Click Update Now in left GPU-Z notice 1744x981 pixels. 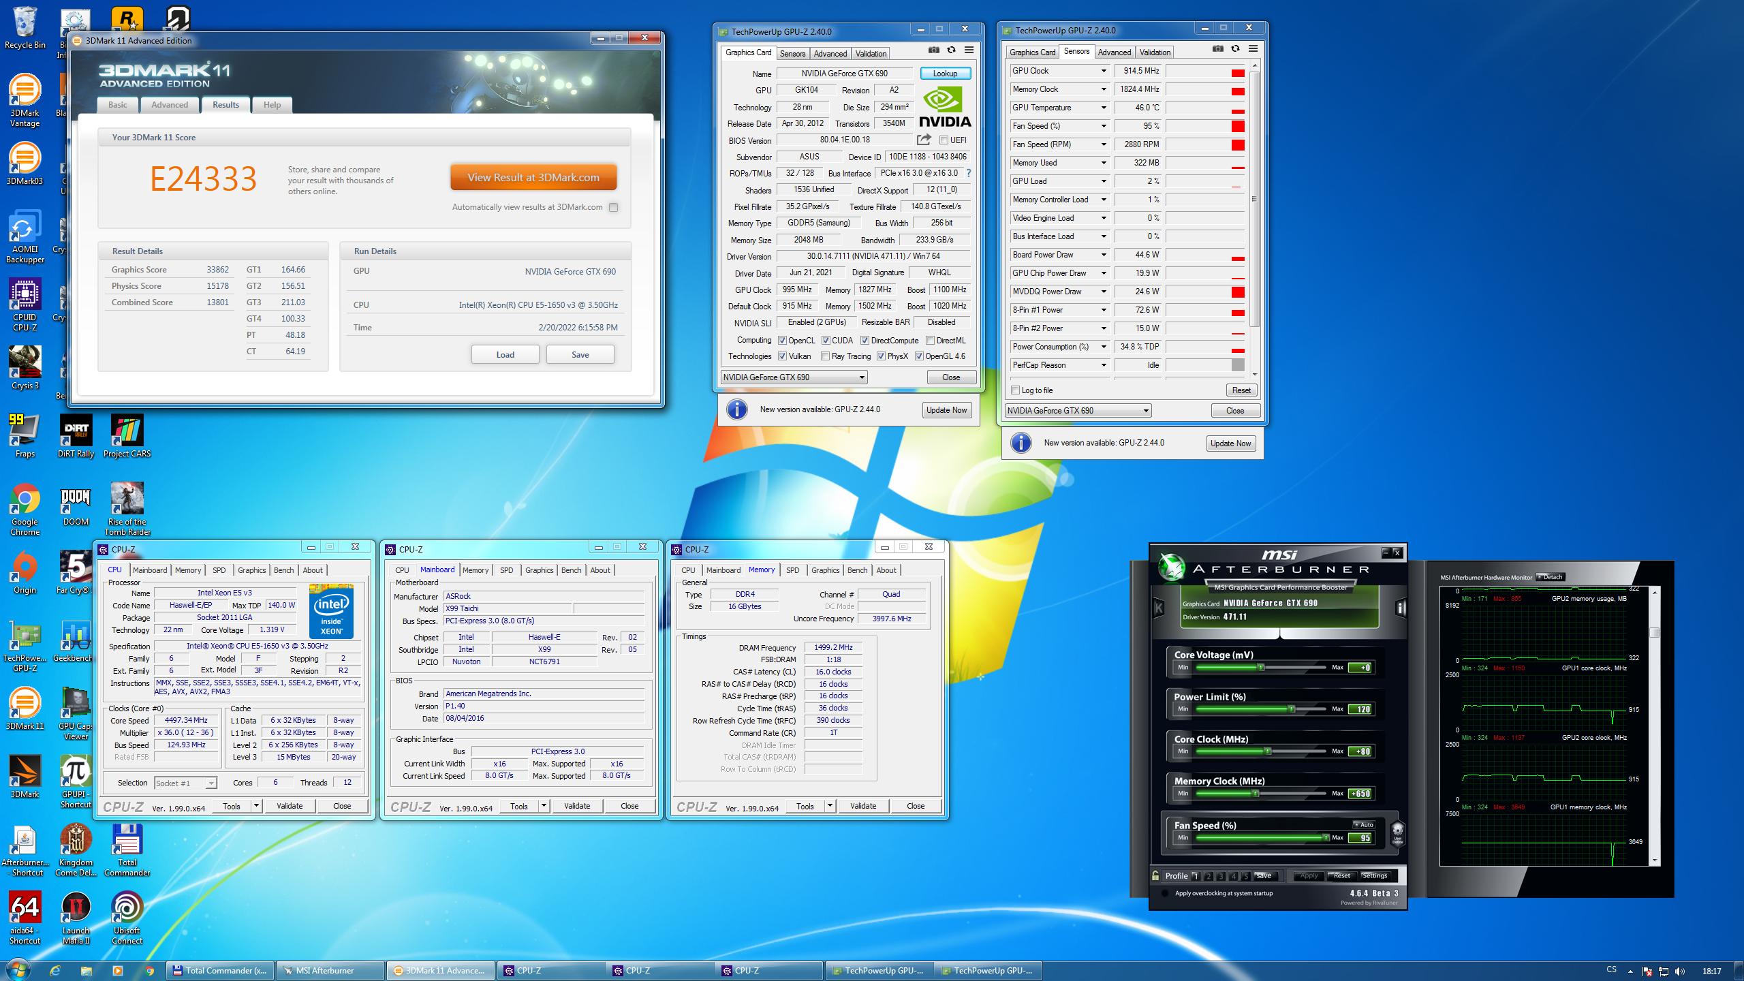pos(947,410)
